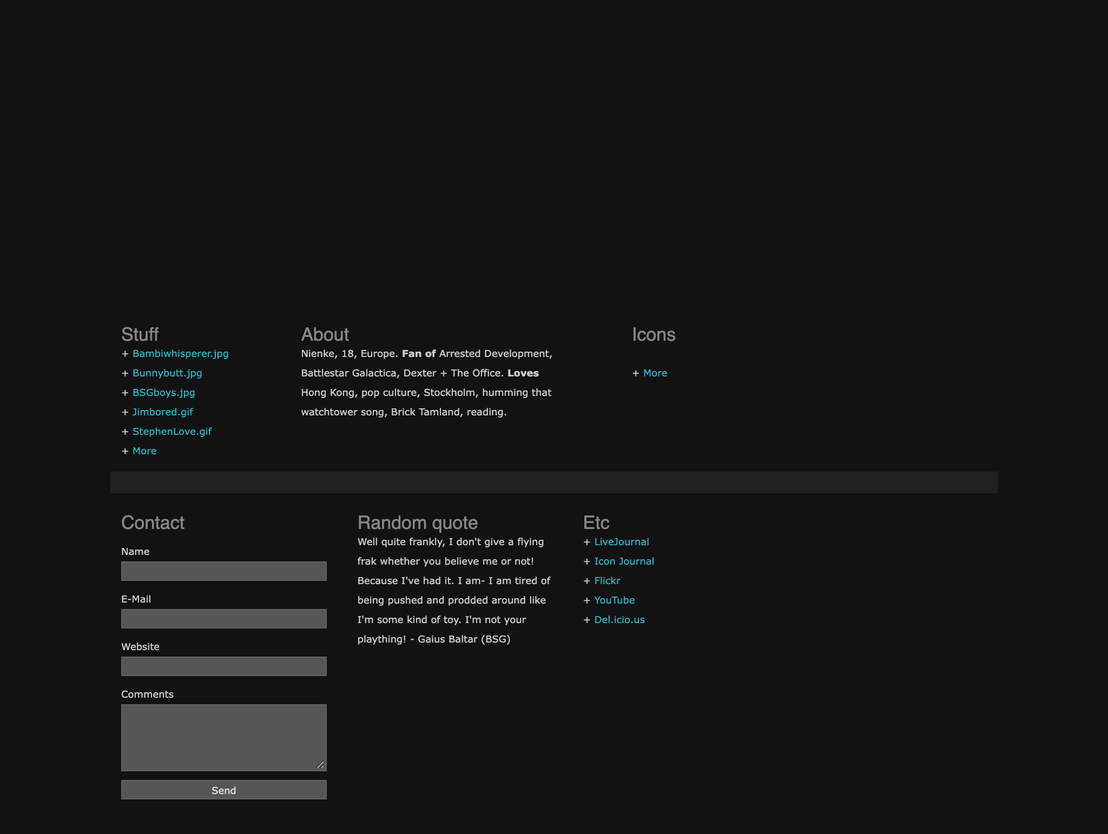
Task: Visit the Del.icio.us link
Action: [x=619, y=620]
